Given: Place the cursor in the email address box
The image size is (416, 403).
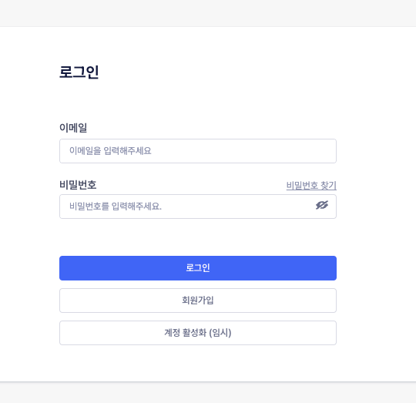Looking at the screenshot, I should (x=198, y=151).
